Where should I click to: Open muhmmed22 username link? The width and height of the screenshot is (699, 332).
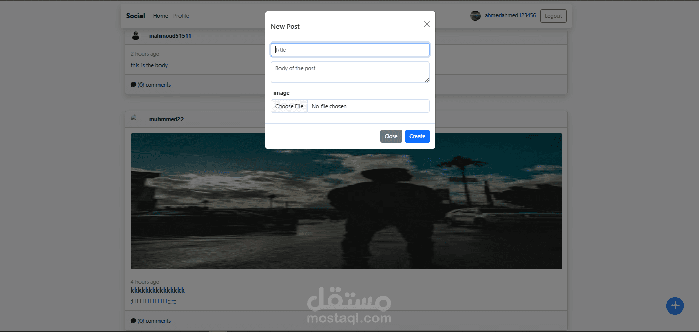tap(166, 119)
